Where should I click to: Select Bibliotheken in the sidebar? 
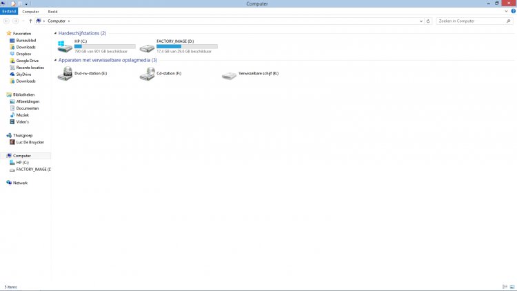(23, 94)
